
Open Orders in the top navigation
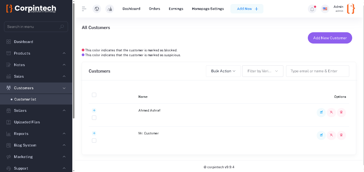pos(155,9)
